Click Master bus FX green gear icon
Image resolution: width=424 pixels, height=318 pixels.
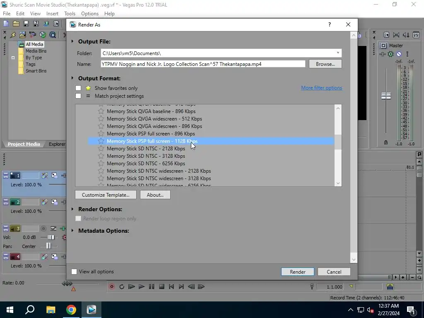point(390,54)
